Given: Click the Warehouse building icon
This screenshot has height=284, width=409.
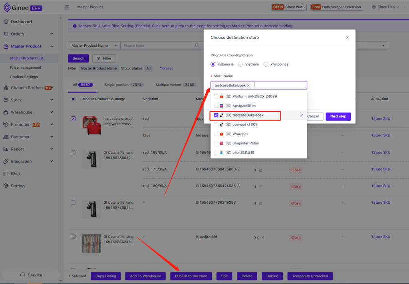Looking at the screenshot, I should tap(6, 112).
